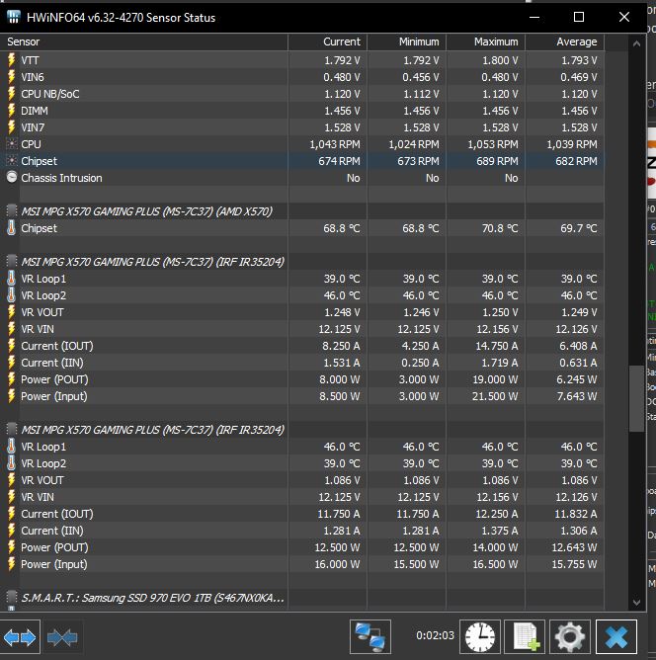Click thermometer icon of the 46.0 °C VR Loop1
The height and width of the screenshot is (660, 656).
click(x=12, y=447)
